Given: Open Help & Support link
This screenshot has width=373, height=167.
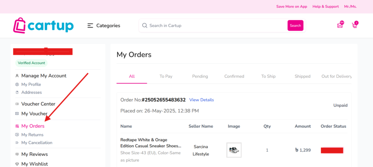Looking at the screenshot, I should point(325,7).
